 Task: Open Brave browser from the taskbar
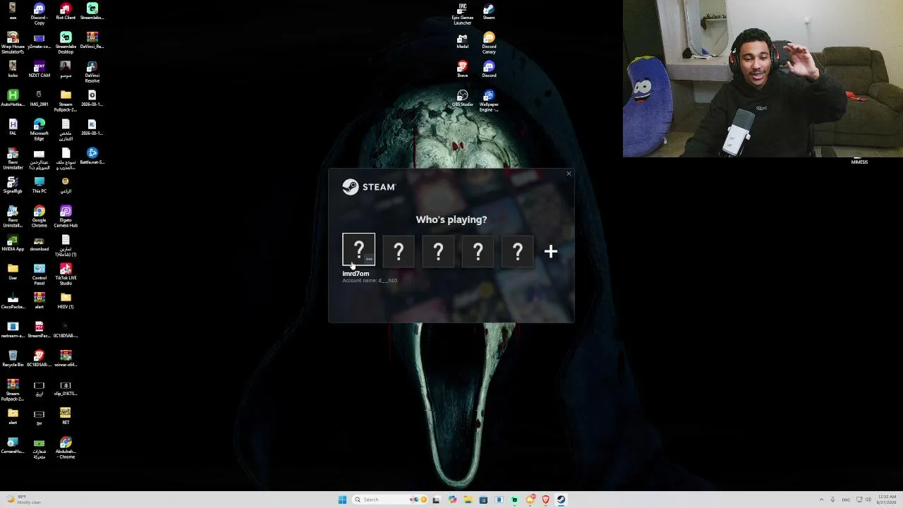tap(545, 500)
